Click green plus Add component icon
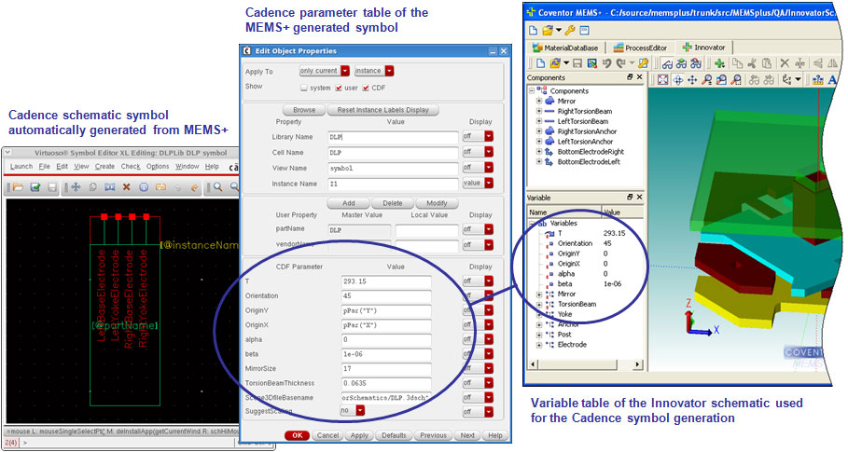Screen dimensions: 848x452 pyautogui.click(x=719, y=63)
